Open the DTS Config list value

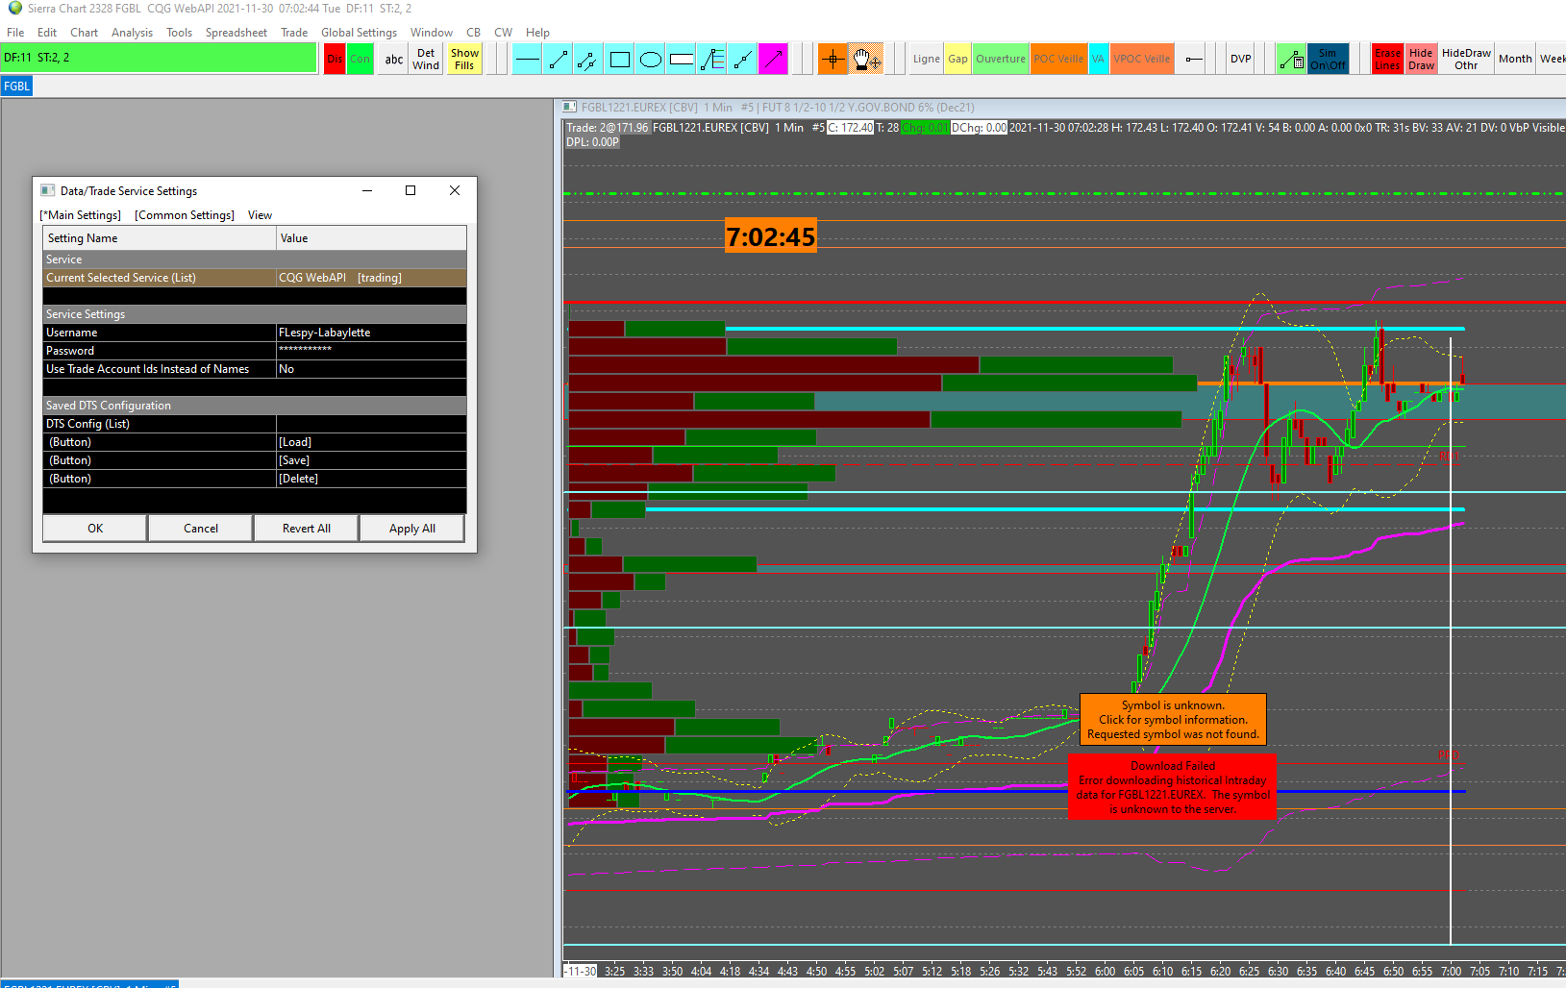pyautogui.click(x=371, y=424)
